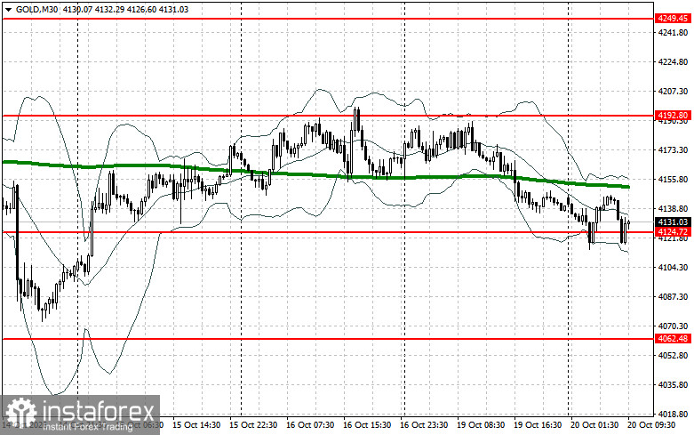Open the GOLD,M30 chart dropdown arrow
Viewport: 694px width, 435px height.
click(8, 9)
